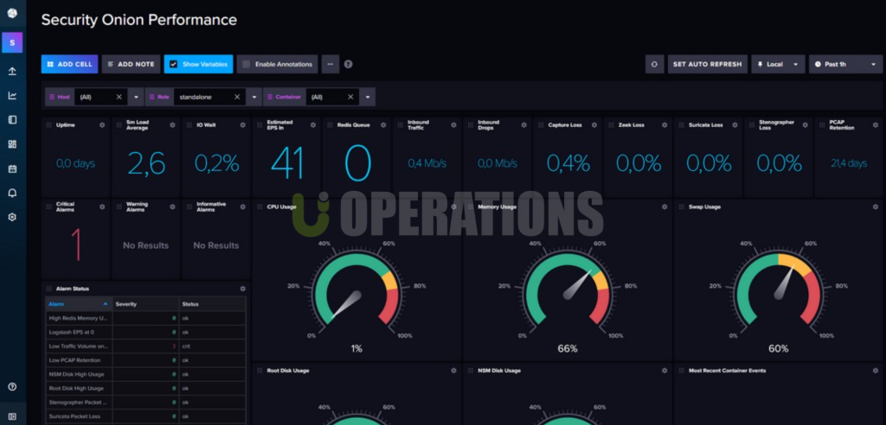Open the InfluxDB logo home icon
This screenshot has height=425, width=886.
[x=12, y=13]
